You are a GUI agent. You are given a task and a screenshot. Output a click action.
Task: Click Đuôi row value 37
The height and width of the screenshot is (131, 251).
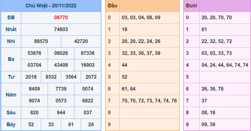pos(204,101)
